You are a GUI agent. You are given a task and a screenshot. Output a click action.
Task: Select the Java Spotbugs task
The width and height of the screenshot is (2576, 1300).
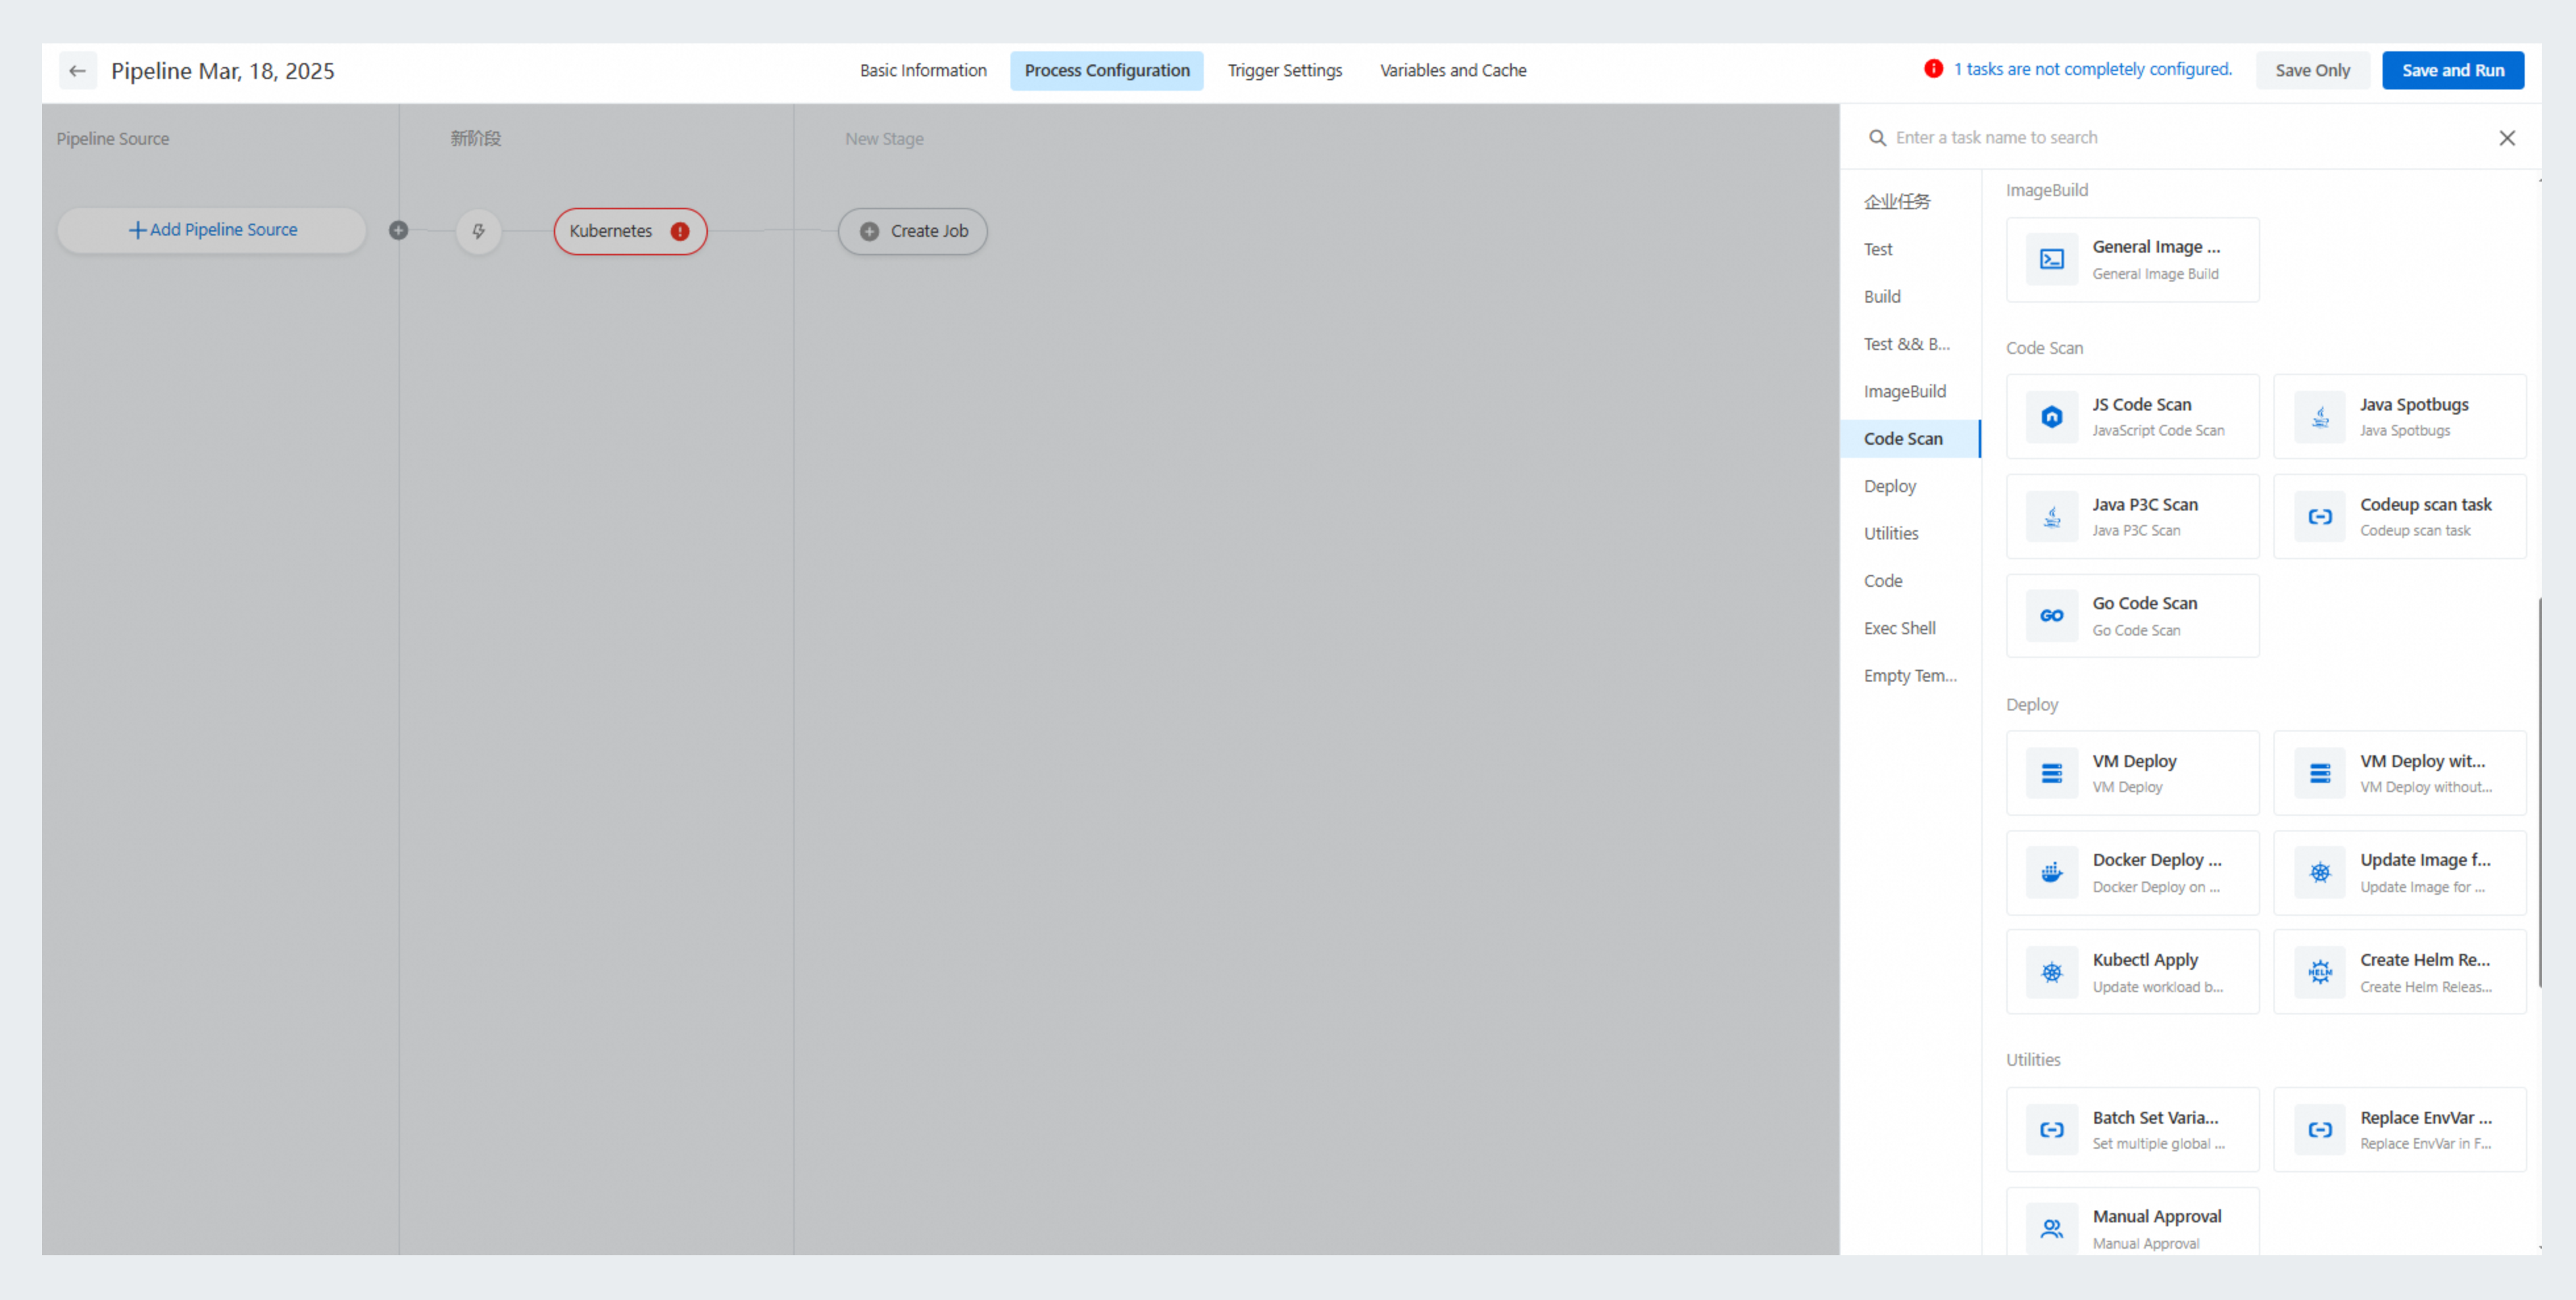[x=2400, y=416]
